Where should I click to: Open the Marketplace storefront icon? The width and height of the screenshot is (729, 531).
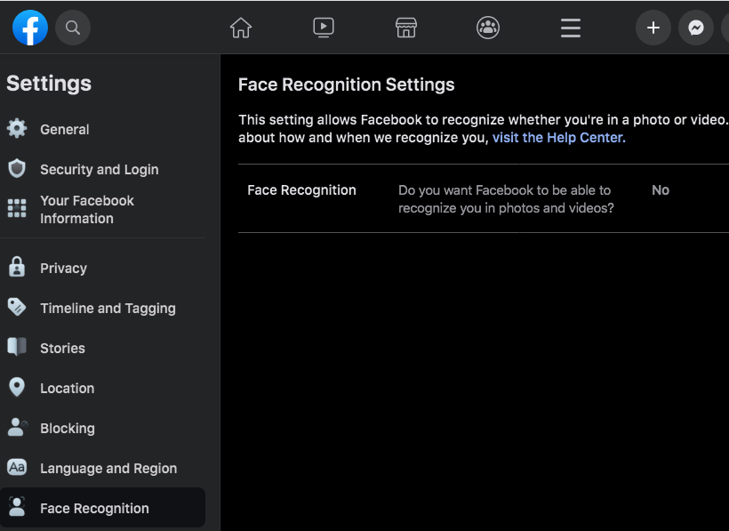406,28
